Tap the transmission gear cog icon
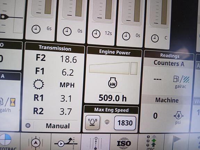 [x=39, y=84]
